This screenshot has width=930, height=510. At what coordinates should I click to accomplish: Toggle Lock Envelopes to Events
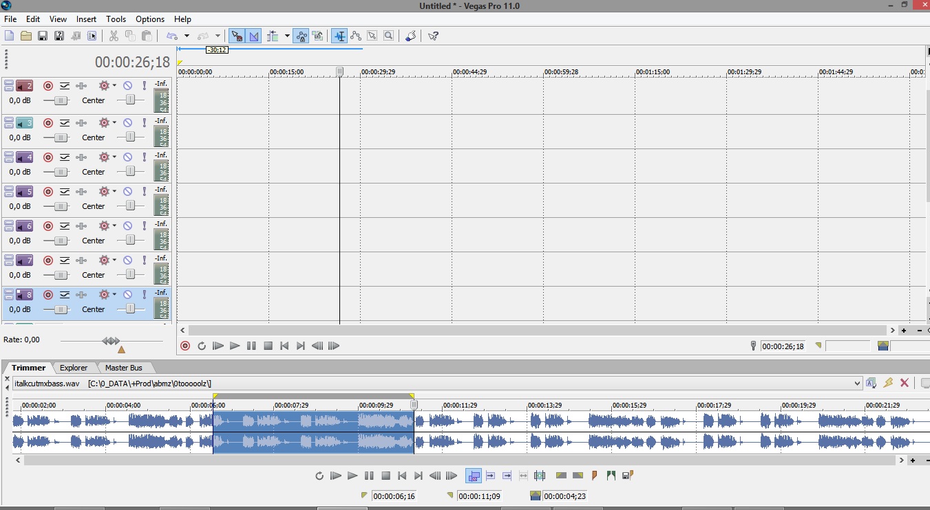pos(301,36)
